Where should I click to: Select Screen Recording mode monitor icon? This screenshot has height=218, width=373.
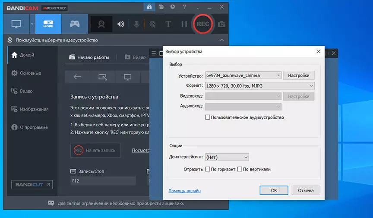(x=16, y=24)
